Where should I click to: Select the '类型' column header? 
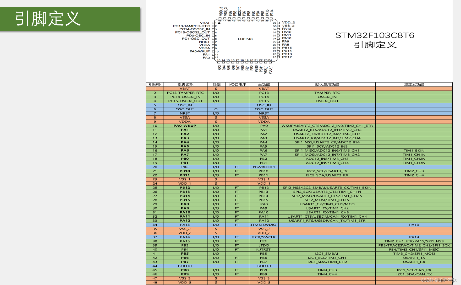tap(216, 84)
